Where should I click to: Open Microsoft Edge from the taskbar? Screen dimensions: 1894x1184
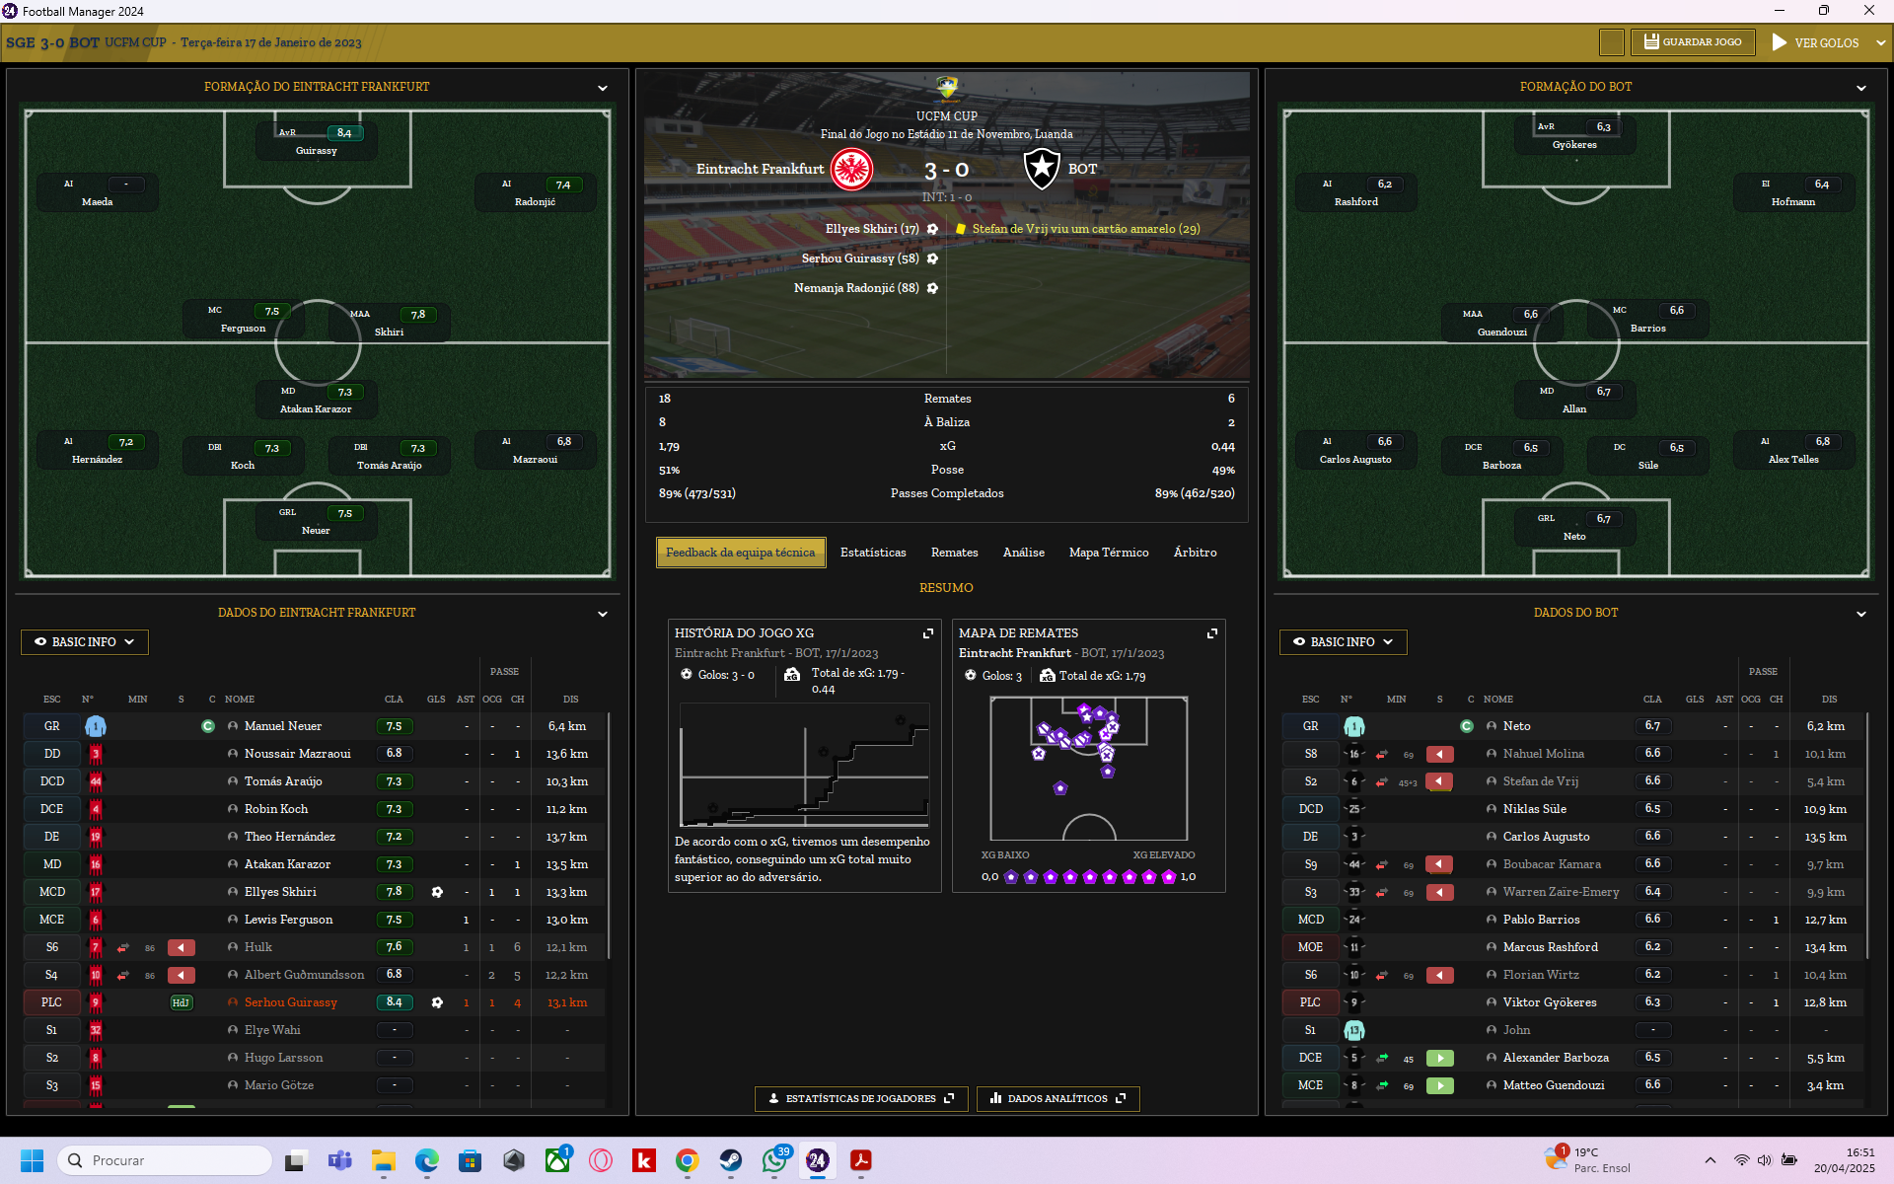click(427, 1160)
